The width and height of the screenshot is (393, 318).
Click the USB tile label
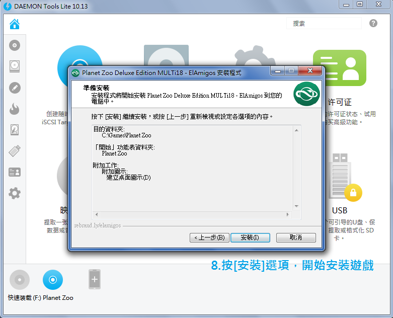point(340,210)
